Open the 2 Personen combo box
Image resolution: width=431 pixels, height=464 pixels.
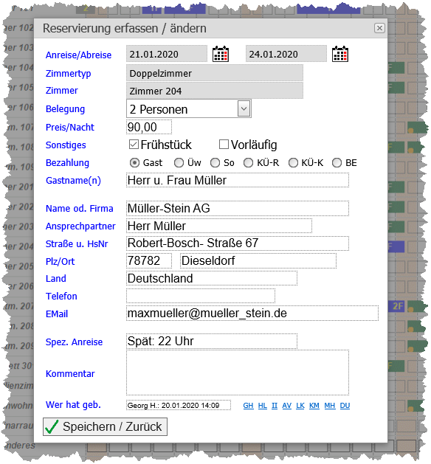pos(189,108)
